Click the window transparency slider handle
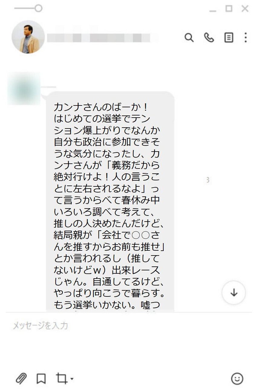 click(38, 8)
